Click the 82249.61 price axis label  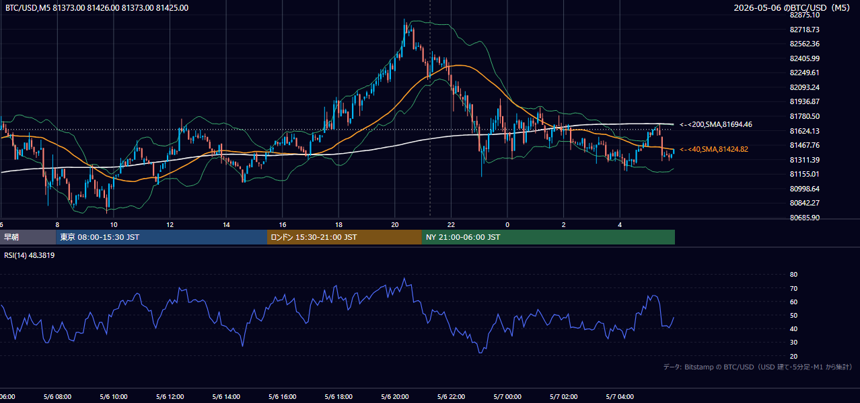click(x=805, y=73)
